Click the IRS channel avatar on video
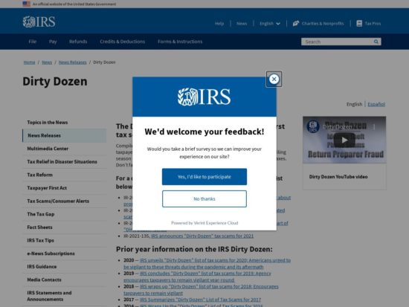This screenshot has height=307, width=409. click(313, 127)
